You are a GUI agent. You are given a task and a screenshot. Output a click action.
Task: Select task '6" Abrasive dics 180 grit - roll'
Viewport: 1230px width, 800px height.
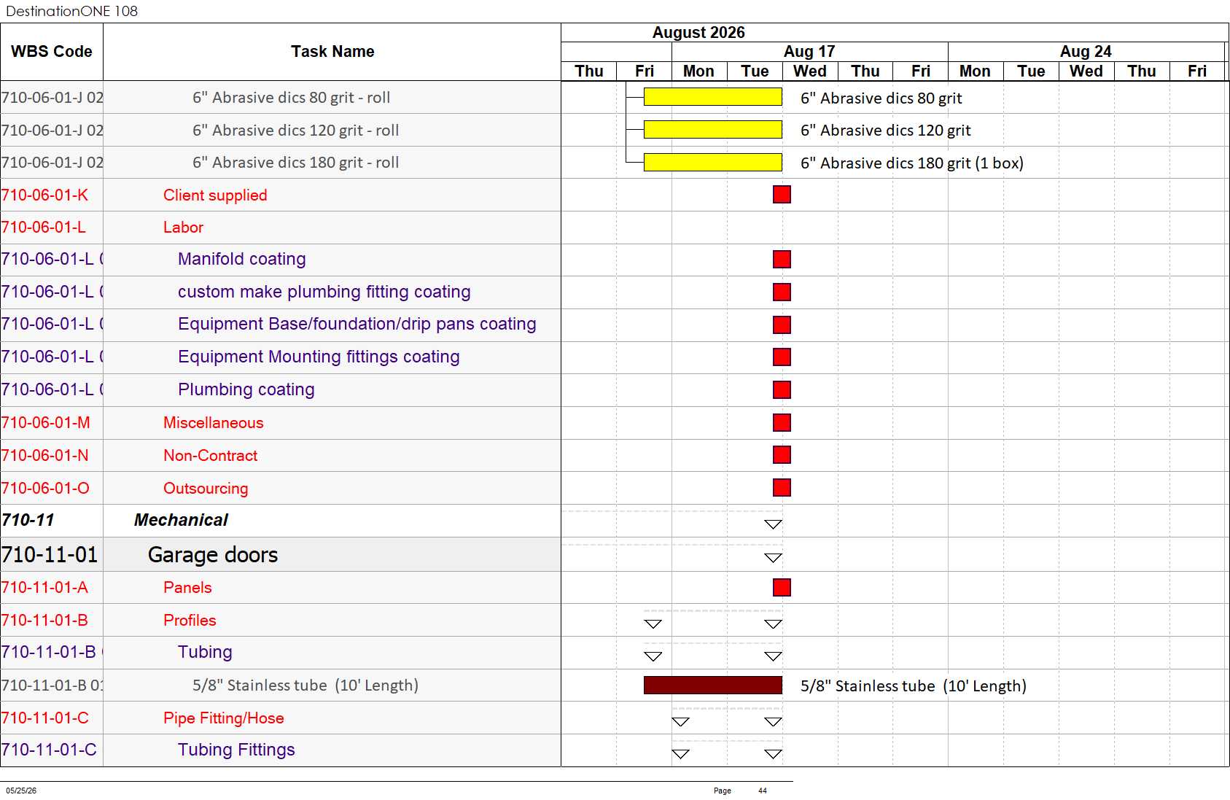pos(295,163)
